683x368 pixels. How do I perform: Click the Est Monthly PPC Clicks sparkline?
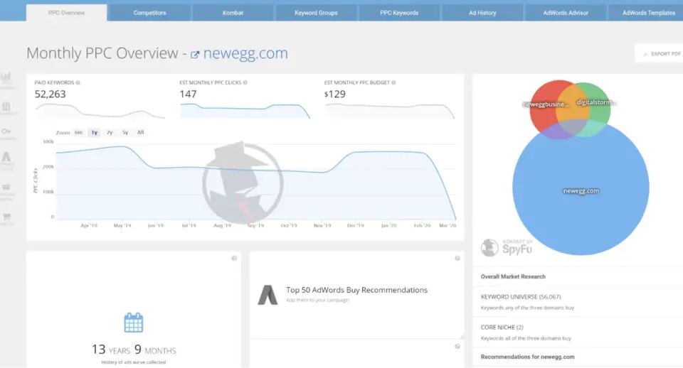tap(245, 111)
